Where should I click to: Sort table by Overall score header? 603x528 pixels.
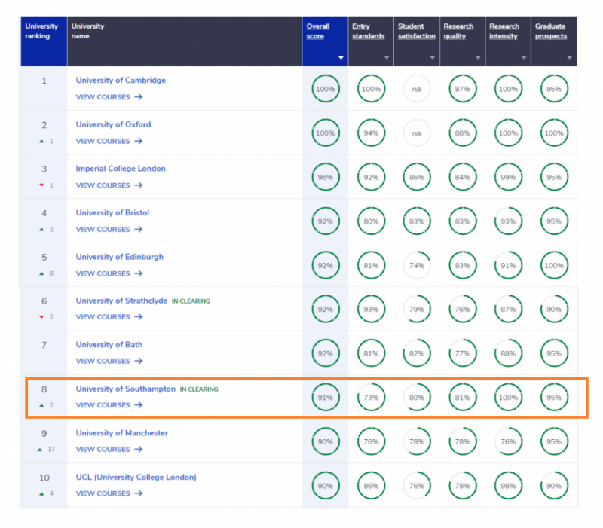(x=317, y=31)
